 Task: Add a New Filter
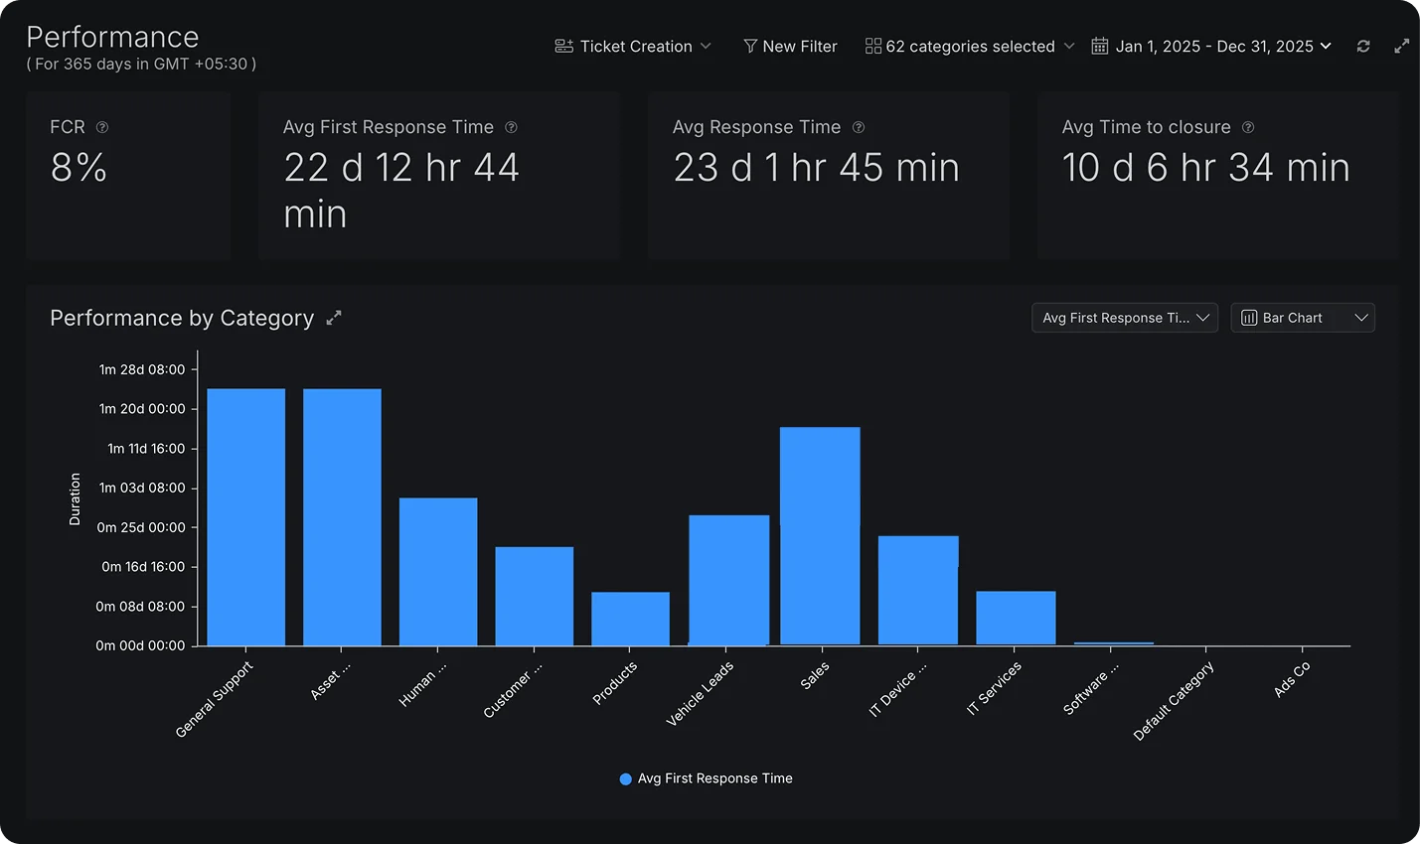coord(790,47)
